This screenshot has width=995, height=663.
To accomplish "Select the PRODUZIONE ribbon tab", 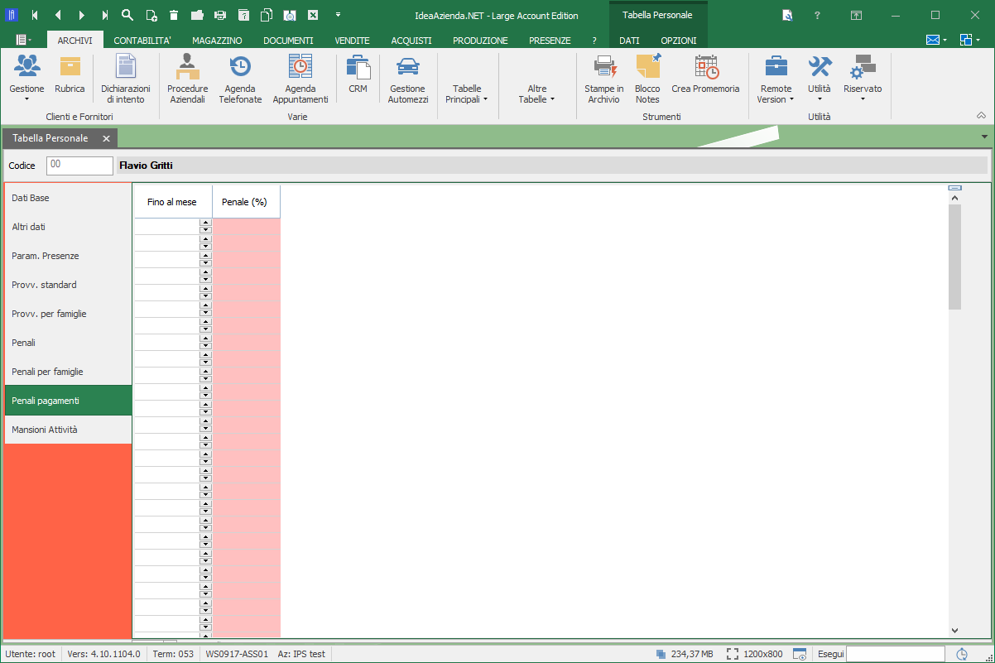I will (x=480, y=41).
